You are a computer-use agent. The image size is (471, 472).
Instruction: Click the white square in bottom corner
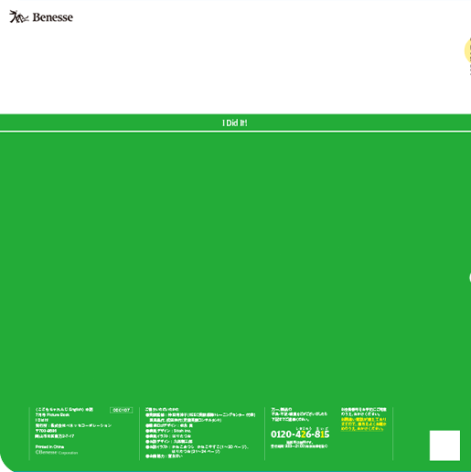tap(444, 445)
